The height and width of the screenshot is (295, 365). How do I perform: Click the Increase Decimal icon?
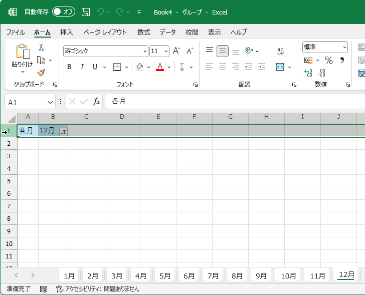point(308,73)
